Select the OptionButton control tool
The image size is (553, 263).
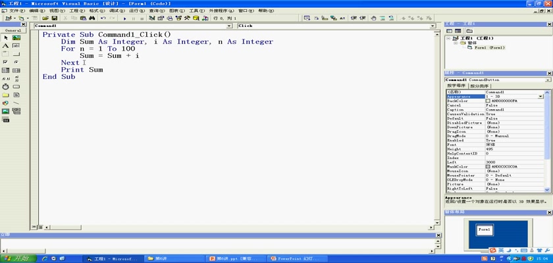click(16, 62)
